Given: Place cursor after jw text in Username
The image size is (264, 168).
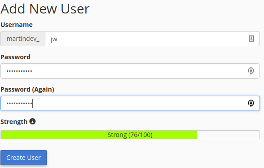Looking at the screenshot, I should (x=58, y=39).
